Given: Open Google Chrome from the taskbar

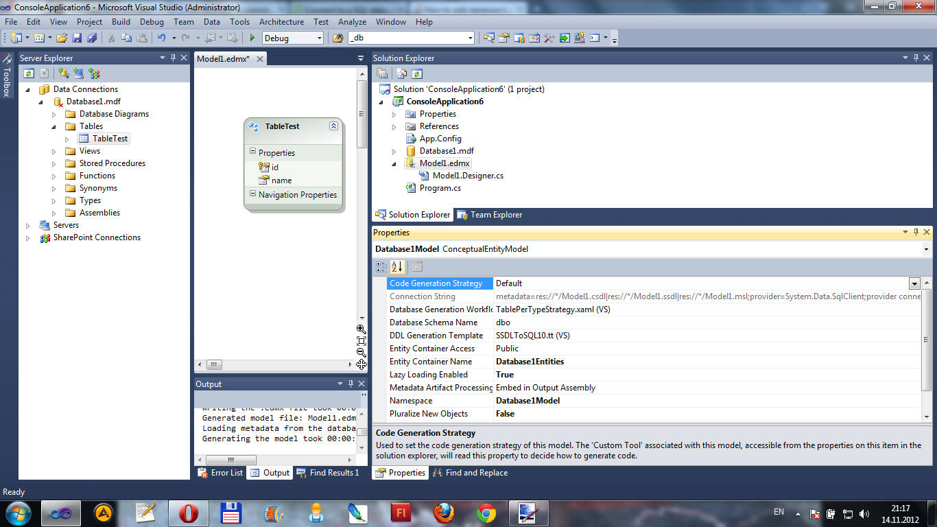Looking at the screenshot, I should coord(486,513).
